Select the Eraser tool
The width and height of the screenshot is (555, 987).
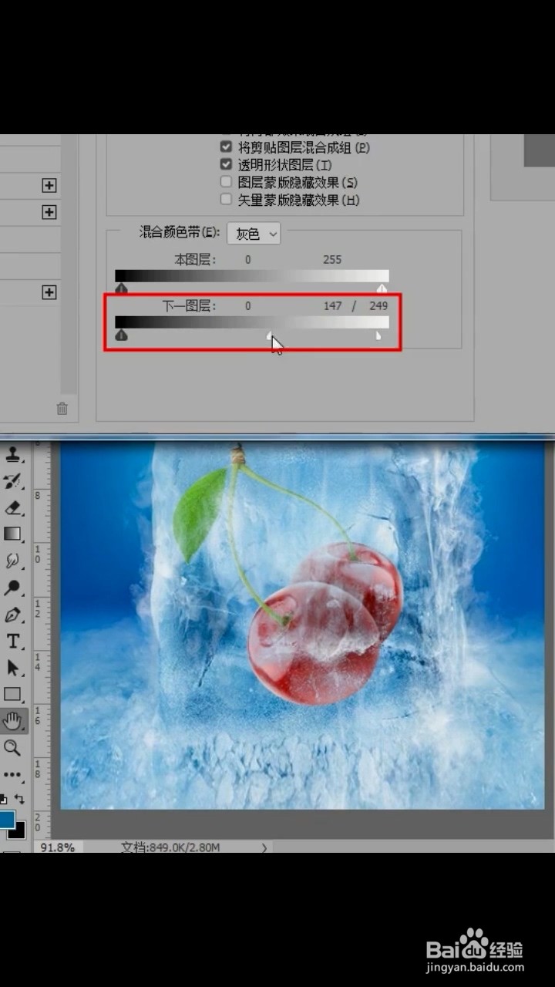point(13,507)
